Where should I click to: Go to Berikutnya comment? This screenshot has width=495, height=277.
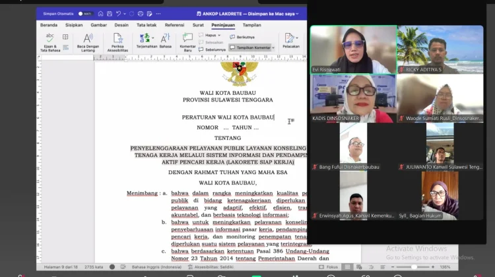pyautogui.click(x=242, y=37)
